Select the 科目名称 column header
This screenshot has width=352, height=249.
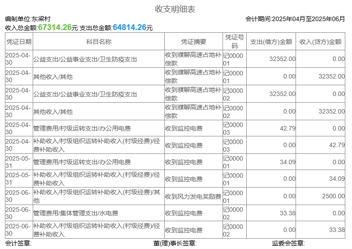[99, 42]
